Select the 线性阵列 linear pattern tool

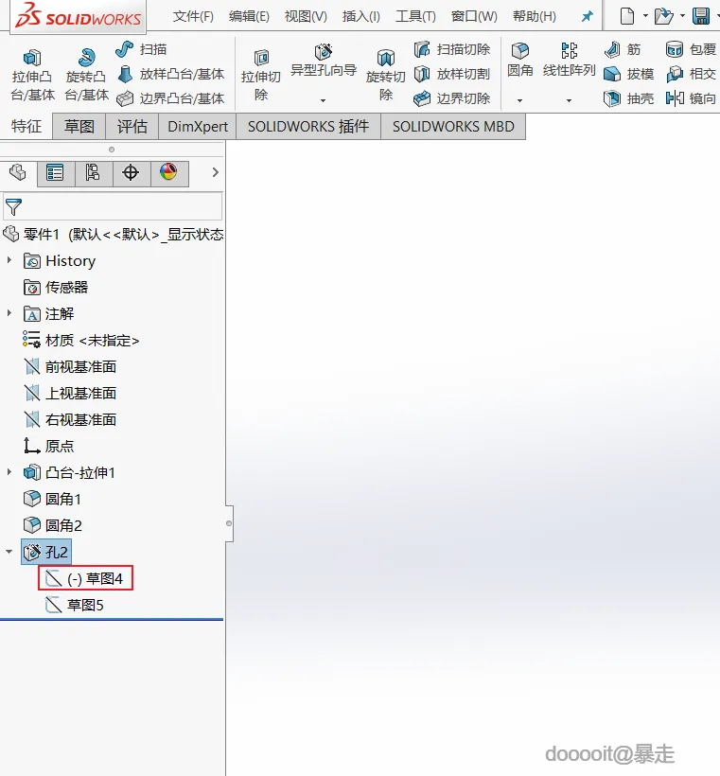(569, 61)
